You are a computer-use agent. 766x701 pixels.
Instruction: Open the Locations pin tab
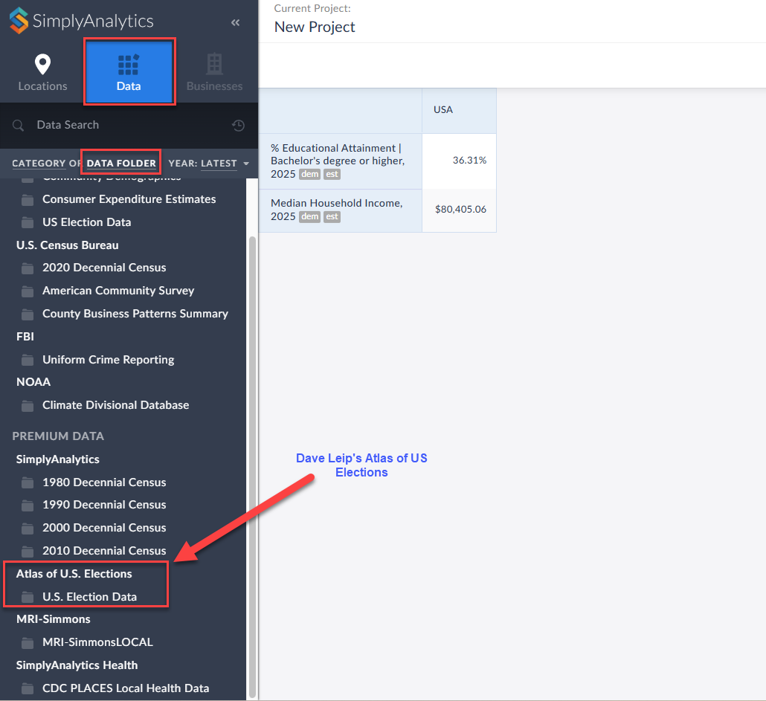[x=43, y=73]
